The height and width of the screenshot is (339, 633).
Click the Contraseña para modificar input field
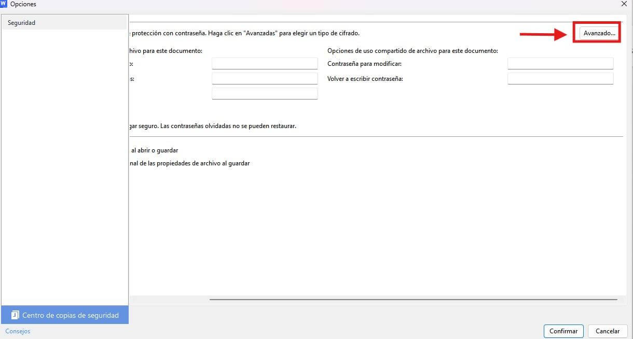(x=560, y=63)
